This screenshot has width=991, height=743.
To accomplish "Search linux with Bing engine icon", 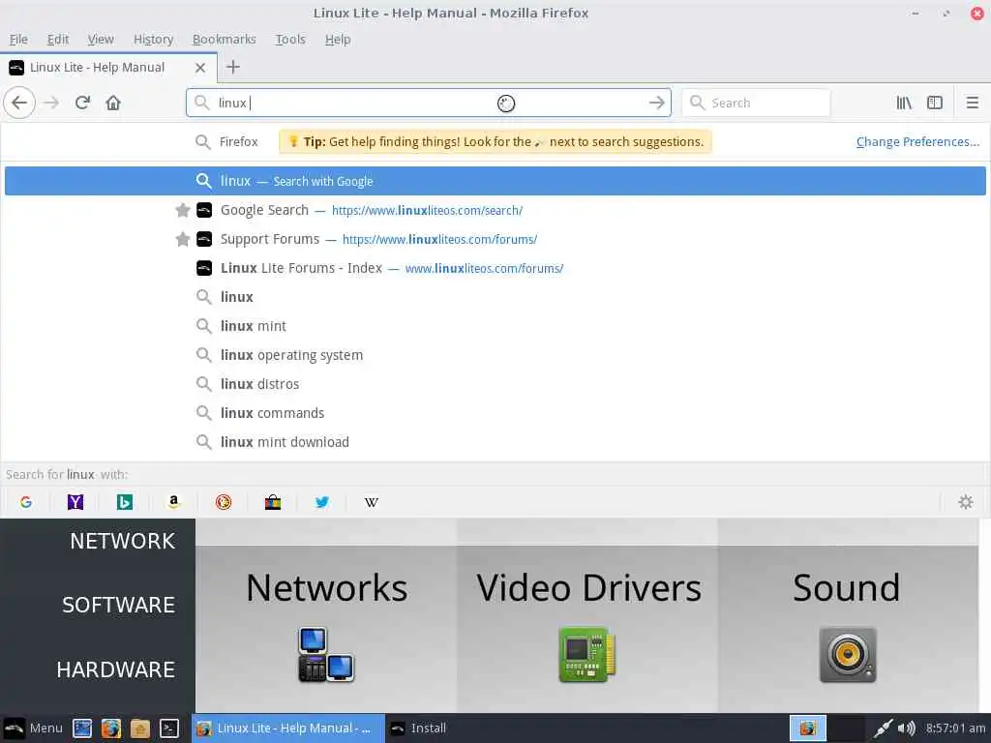I will tap(125, 502).
